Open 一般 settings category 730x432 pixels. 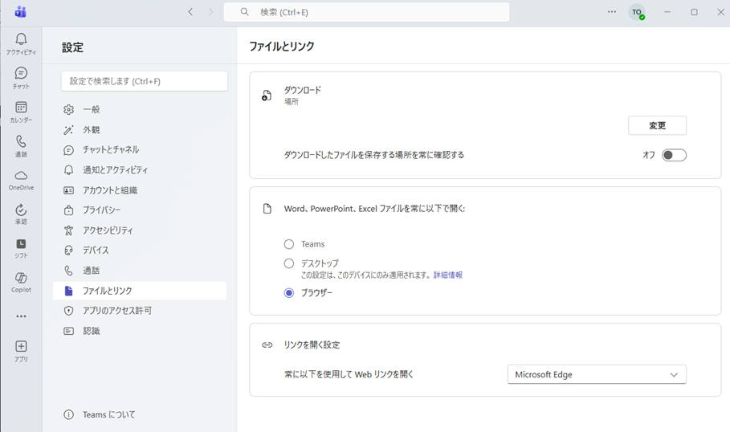140,109
